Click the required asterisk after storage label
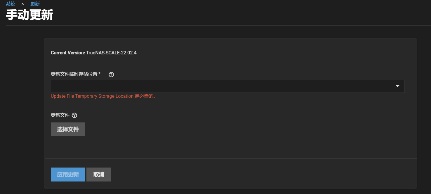Viewport: 431px width, 194px height. tap(100, 74)
